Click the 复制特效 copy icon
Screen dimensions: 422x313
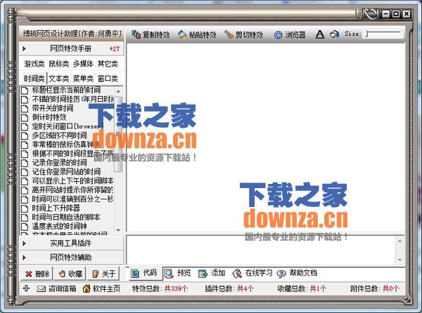point(136,34)
